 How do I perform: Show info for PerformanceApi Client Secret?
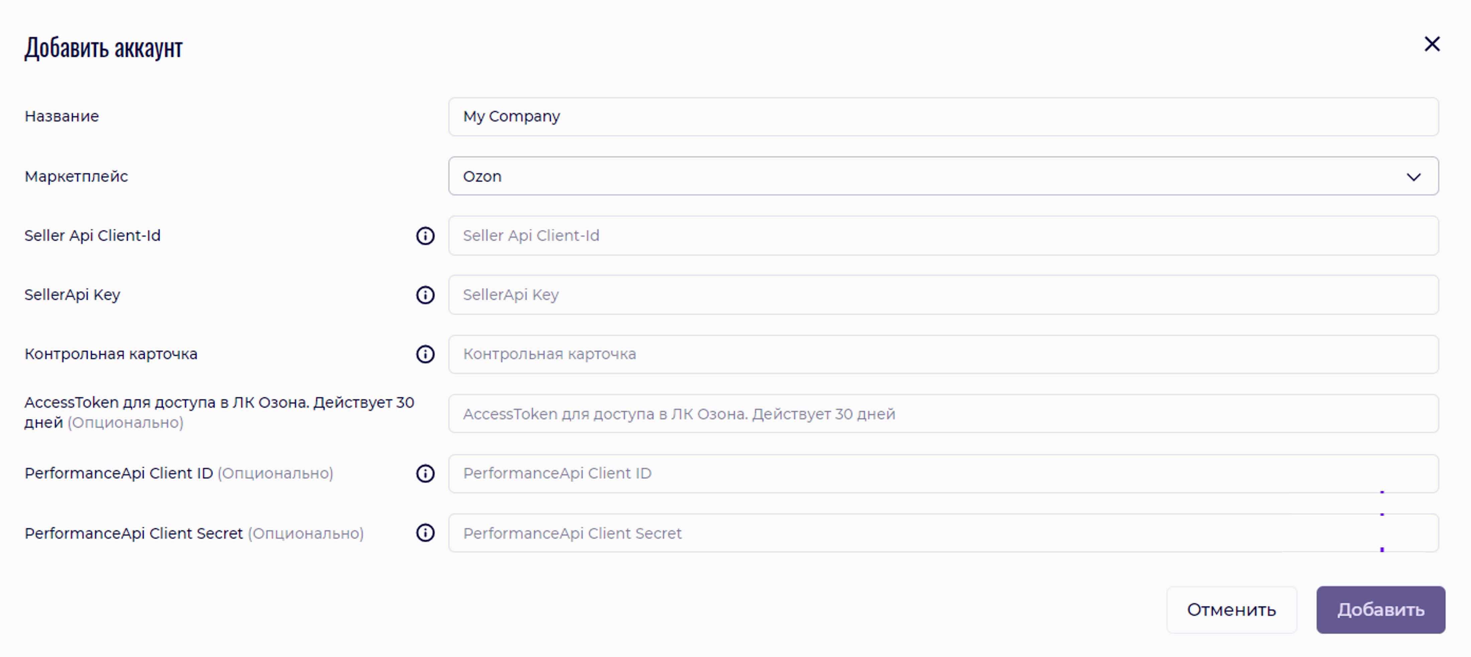click(x=425, y=533)
